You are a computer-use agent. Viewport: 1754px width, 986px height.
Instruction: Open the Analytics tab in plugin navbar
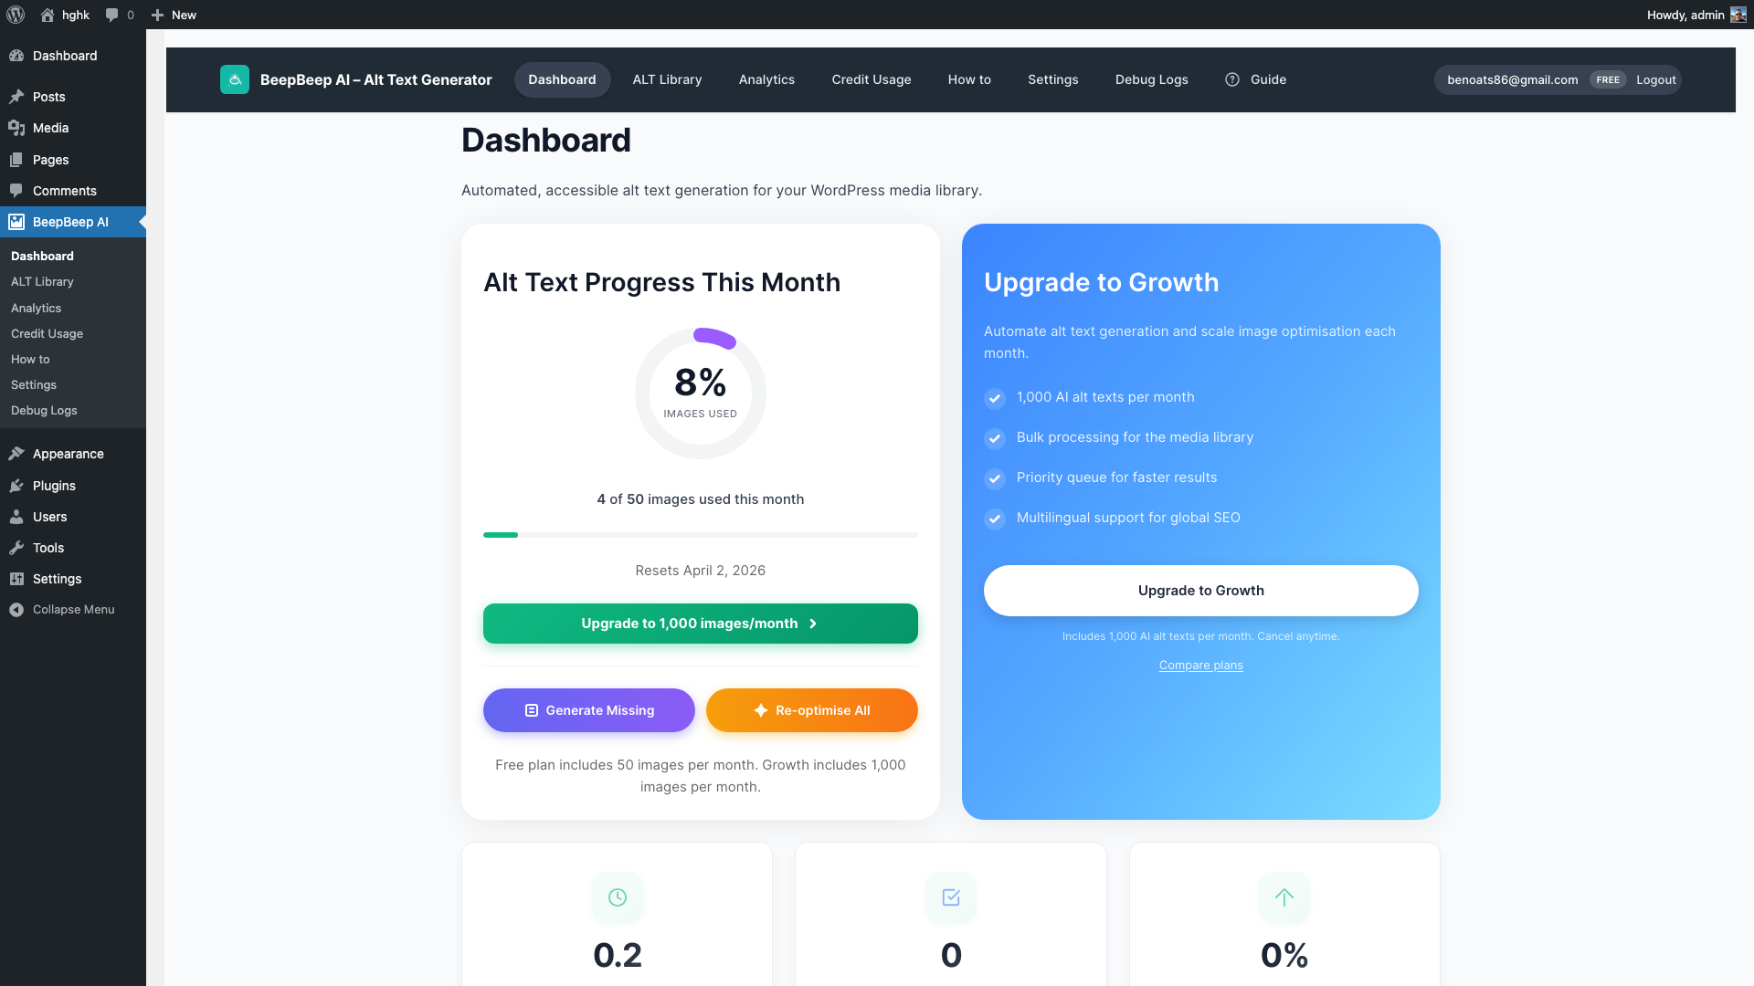(766, 79)
